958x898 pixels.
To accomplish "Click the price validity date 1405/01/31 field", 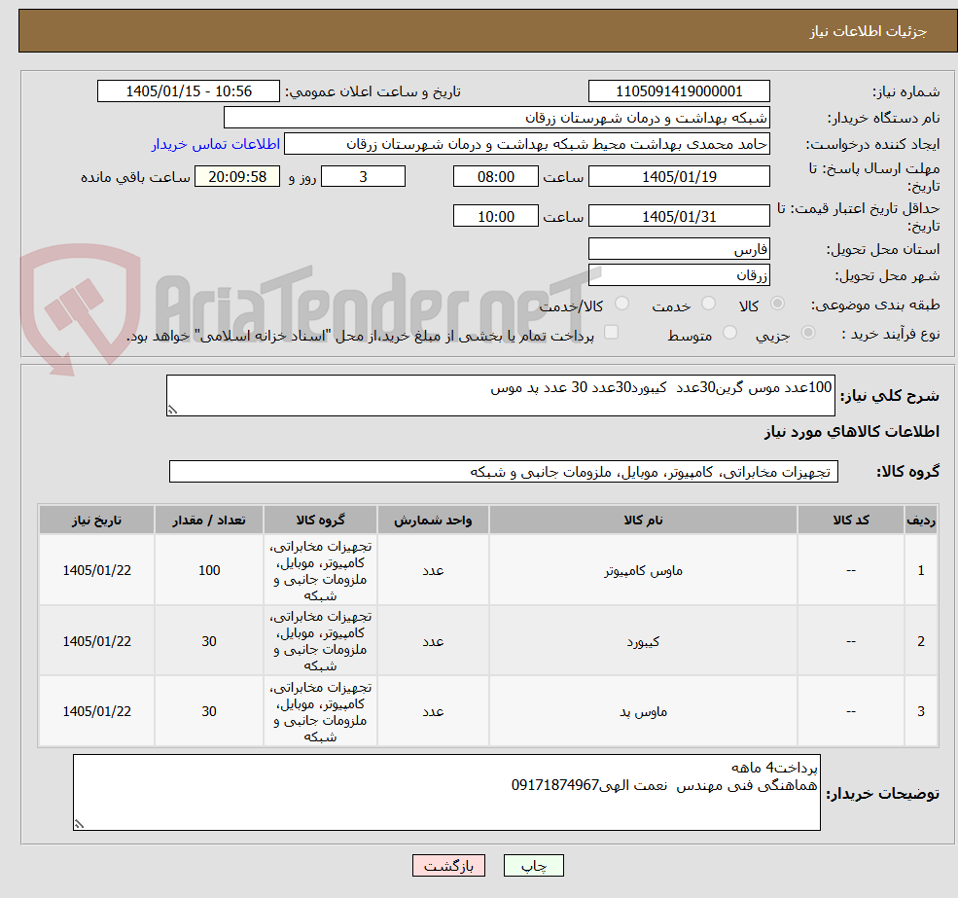I will (x=679, y=216).
